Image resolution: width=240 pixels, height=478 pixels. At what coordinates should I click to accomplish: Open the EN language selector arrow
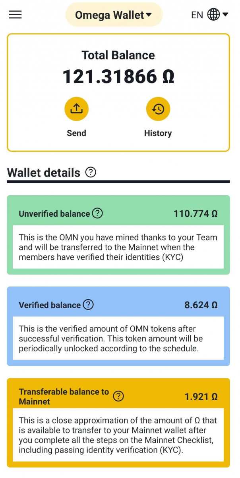(x=225, y=15)
